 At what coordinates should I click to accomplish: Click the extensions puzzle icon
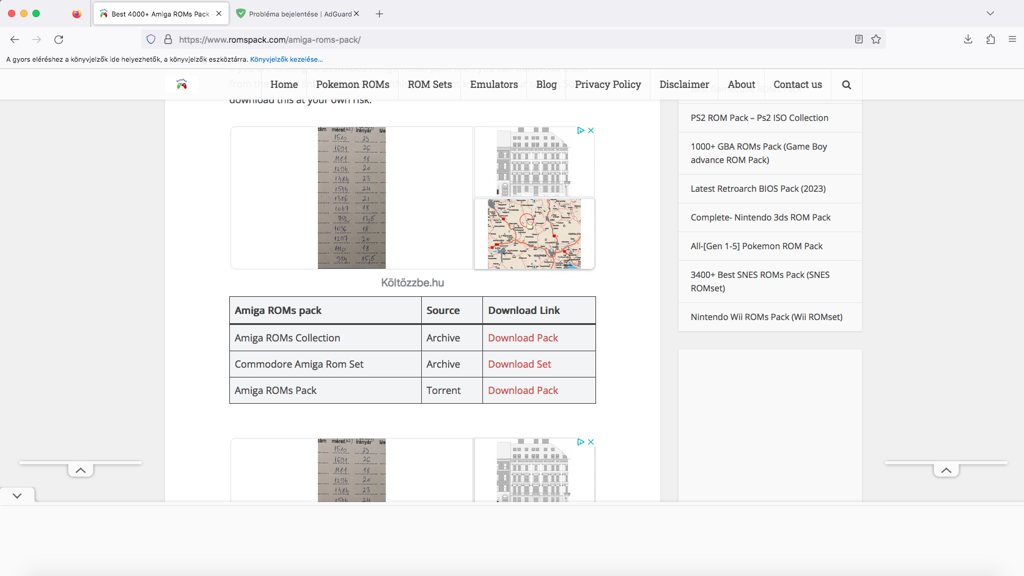(990, 39)
